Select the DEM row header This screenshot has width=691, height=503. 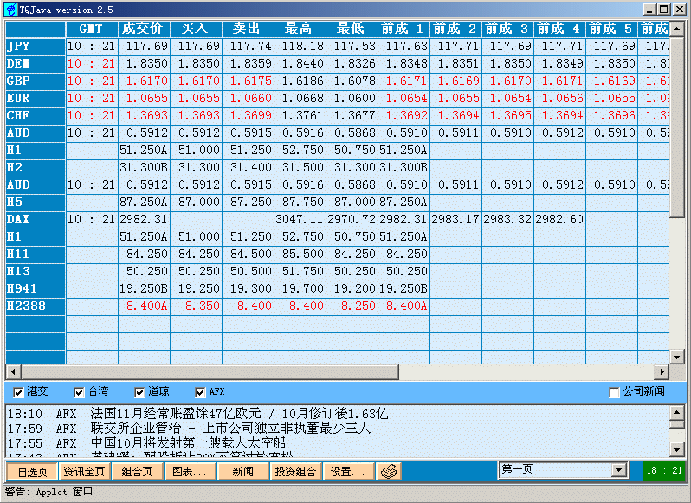tap(36, 63)
